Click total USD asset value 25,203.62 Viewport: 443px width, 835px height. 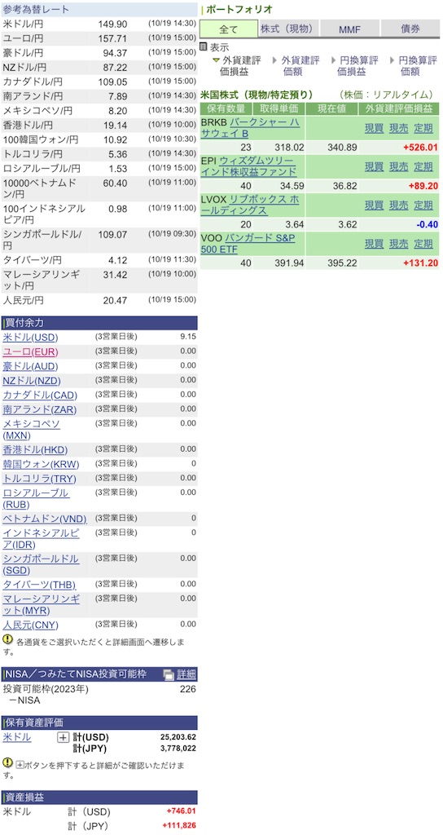(x=178, y=737)
